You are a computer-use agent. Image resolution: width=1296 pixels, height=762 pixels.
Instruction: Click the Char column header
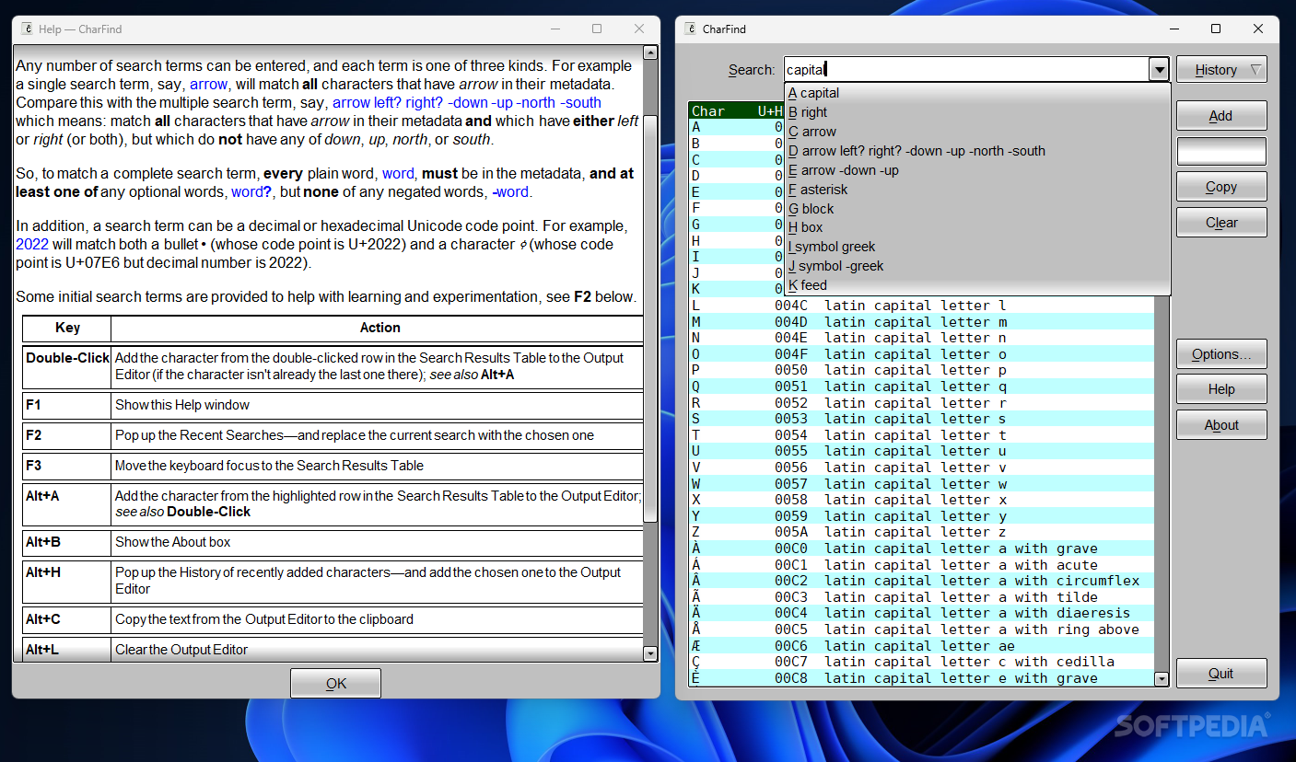[708, 110]
